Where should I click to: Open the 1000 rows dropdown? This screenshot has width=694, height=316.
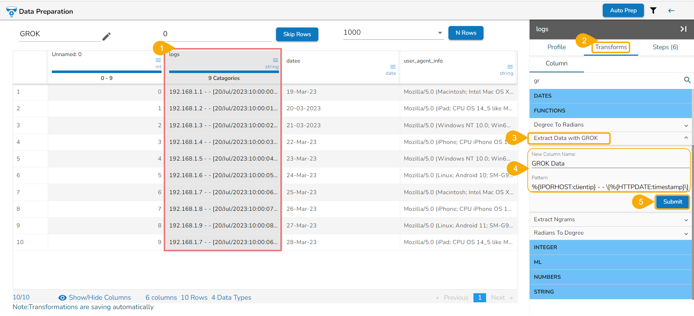440,33
